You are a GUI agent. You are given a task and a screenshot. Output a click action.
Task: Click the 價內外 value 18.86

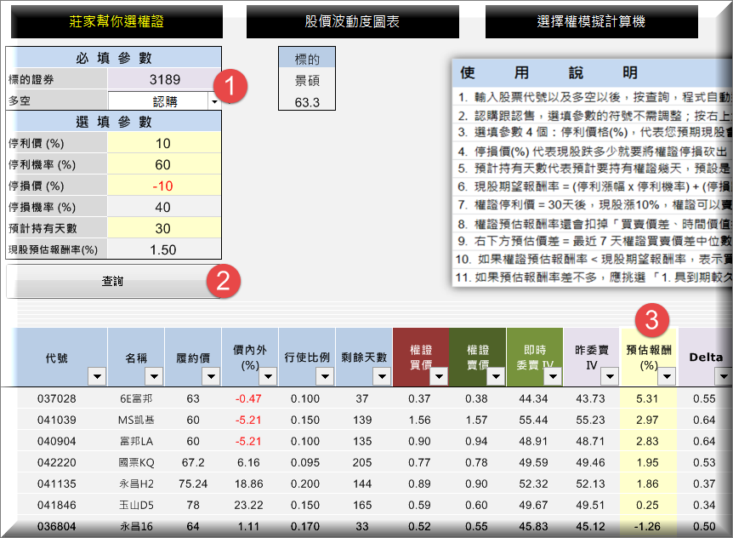click(x=248, y=484)
